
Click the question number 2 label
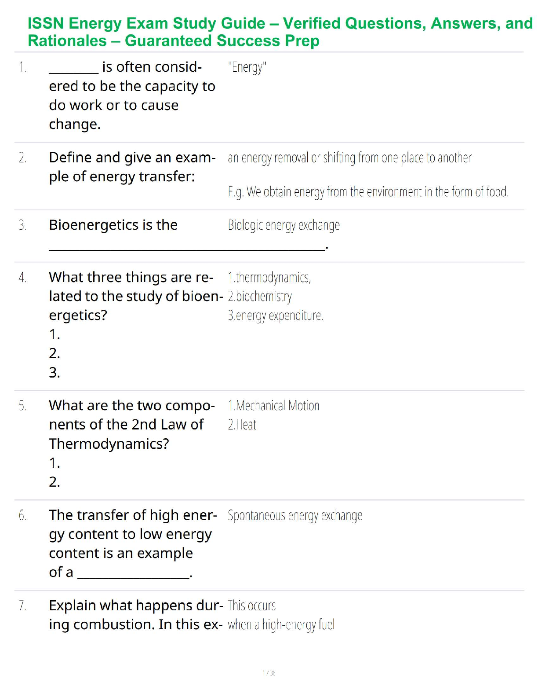(23, 158)
